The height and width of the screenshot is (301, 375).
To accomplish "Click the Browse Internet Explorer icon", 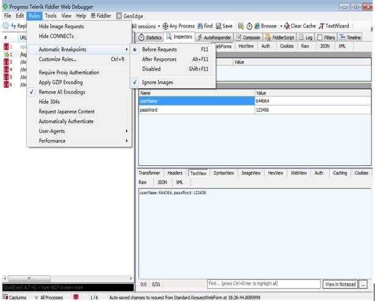I will click(257, 26).
